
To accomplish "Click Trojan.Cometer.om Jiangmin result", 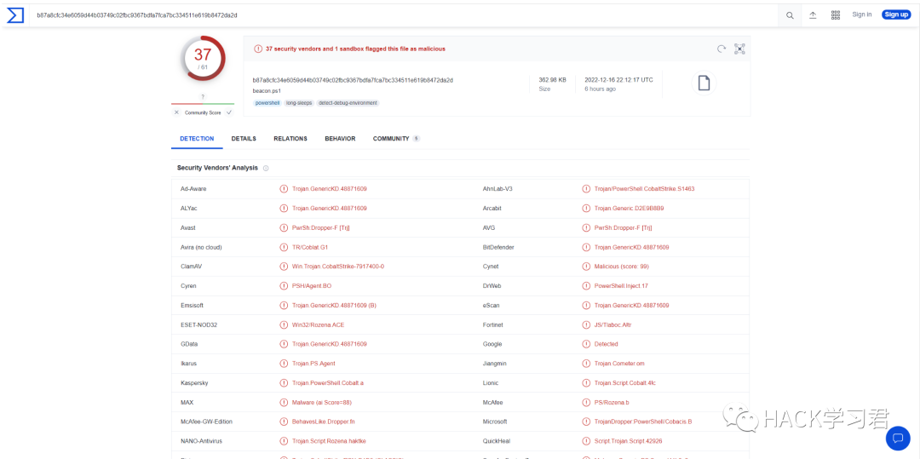I will 619,364.
